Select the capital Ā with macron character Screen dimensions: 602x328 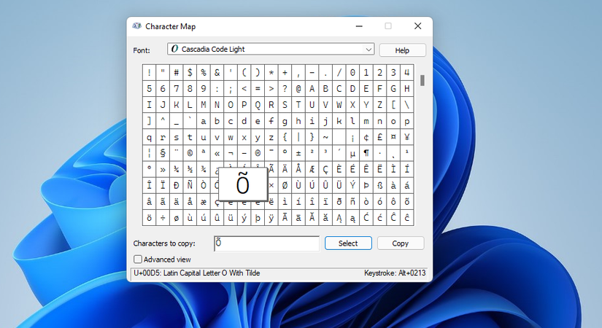(x=285, y=217)
